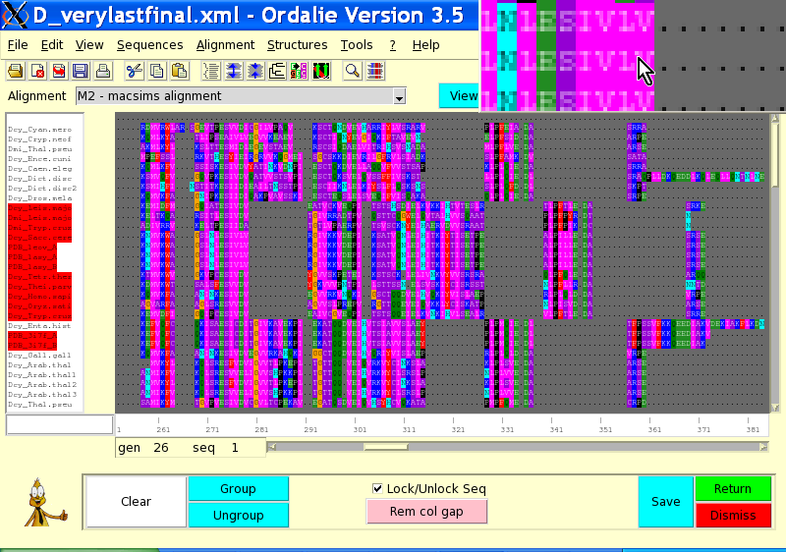
Task: Toggle the Lock/Unlock Seq checkbox
Action: (x=378, y=488)
